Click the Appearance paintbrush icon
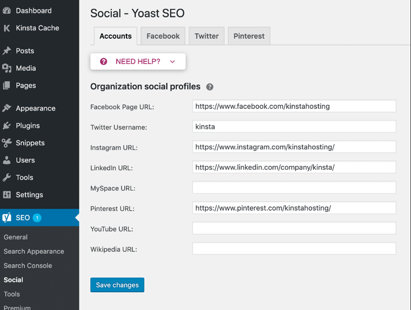This screenshot has height=310, width=411. click(x=7, y=108)
